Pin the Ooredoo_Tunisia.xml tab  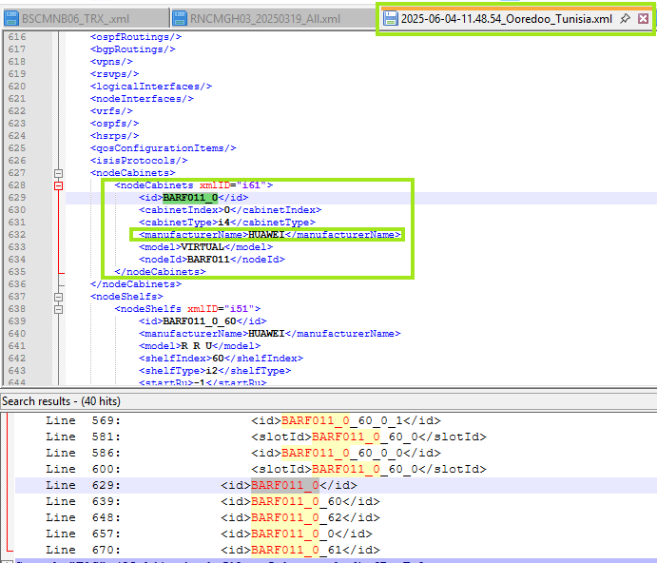pos(625,18)
